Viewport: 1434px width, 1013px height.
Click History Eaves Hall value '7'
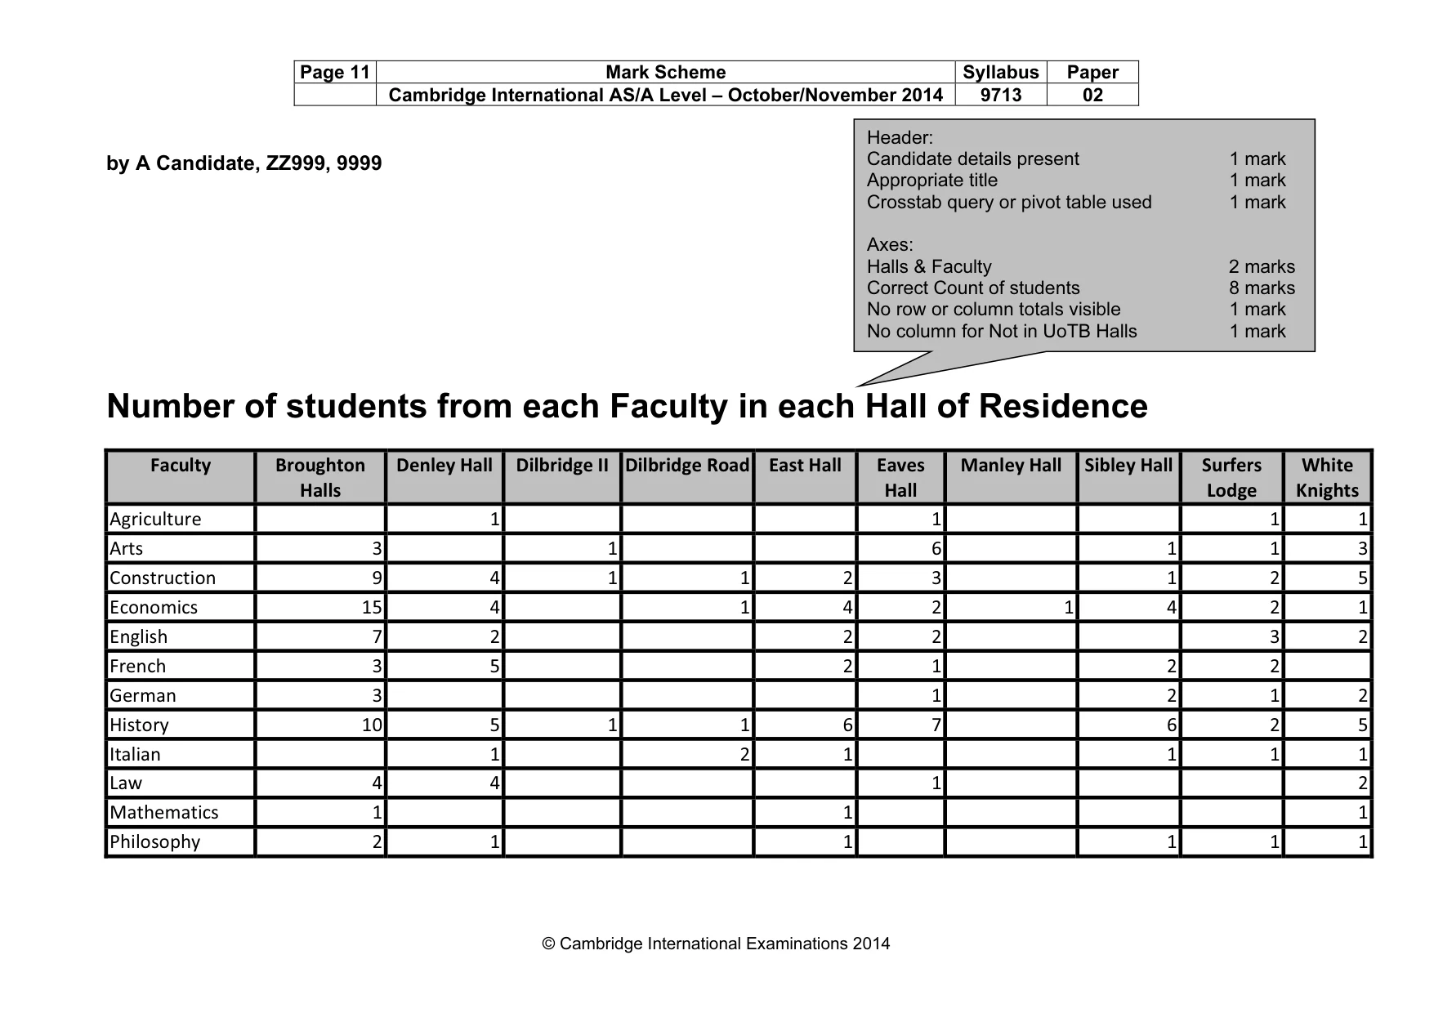click(x=936, y=725)
